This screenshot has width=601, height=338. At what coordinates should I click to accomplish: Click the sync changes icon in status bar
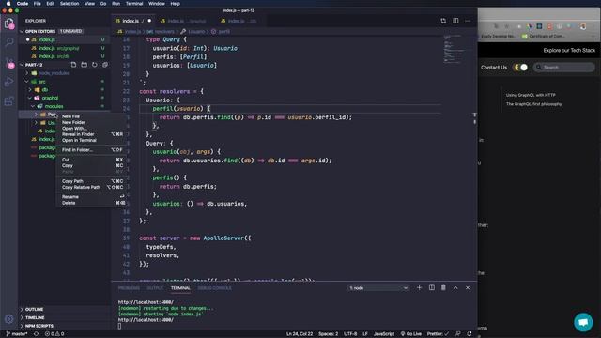[x=36, y=334]
